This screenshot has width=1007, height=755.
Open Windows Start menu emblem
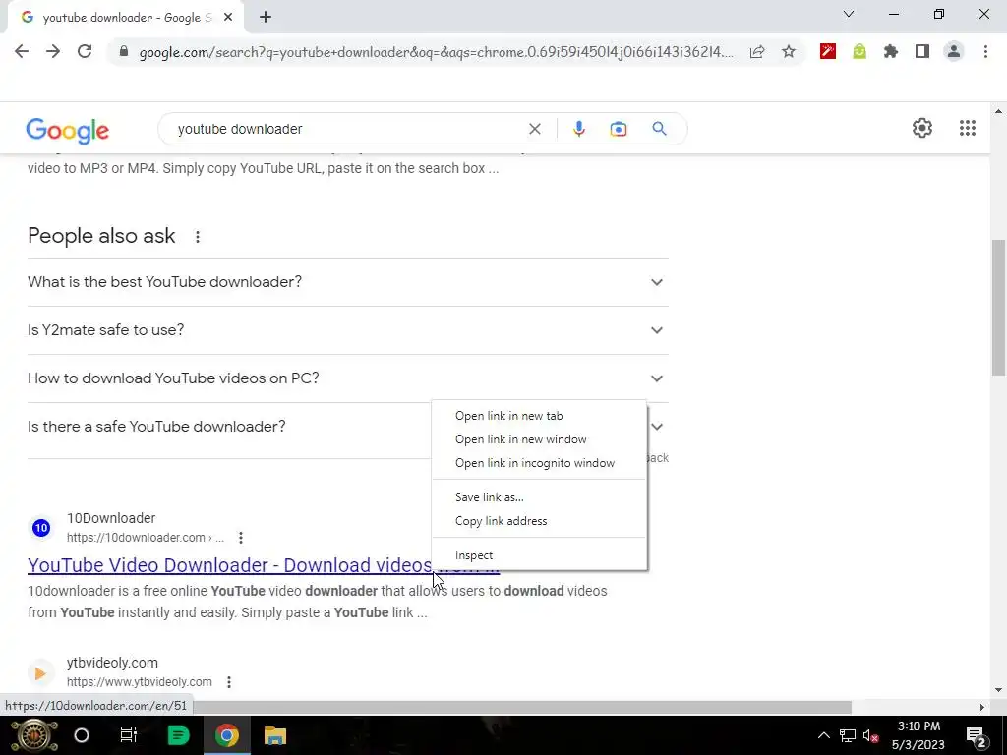pyautogui.click(x=34, y=735)
